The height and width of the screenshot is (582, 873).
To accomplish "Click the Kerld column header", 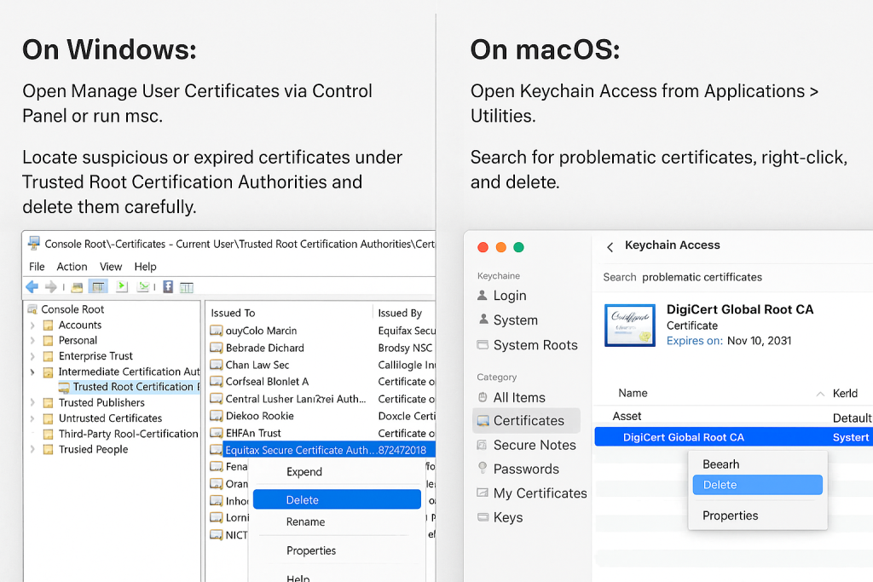I will (845, 394).
